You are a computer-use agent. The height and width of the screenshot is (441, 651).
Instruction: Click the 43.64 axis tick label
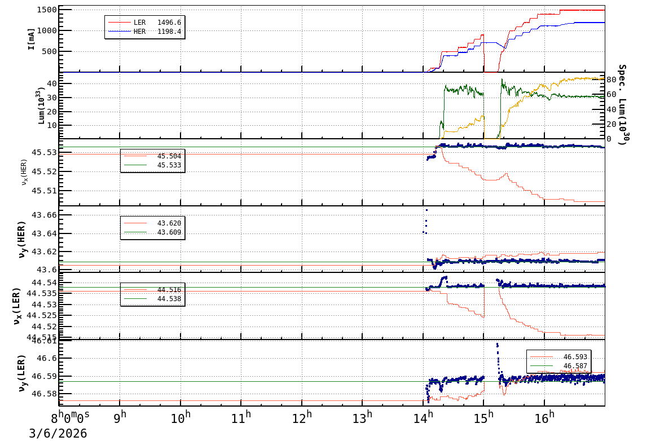tap(44, 233)
